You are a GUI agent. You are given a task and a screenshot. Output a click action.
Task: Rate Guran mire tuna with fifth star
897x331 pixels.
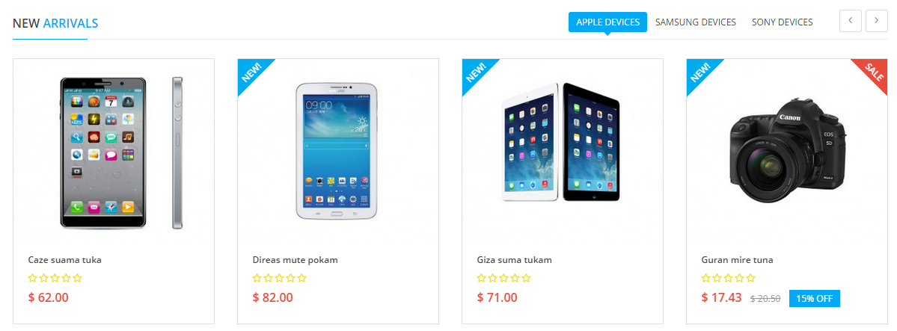(750, 279)
